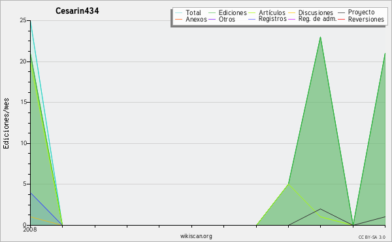Screen dimensions: 392x242
Task: Click the Ediciones/mes axis label
Action: [6, 124]
